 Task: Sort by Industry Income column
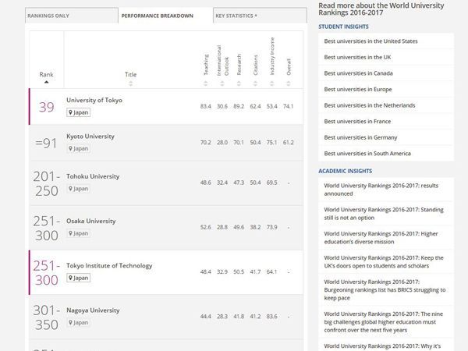pos(272,56)
